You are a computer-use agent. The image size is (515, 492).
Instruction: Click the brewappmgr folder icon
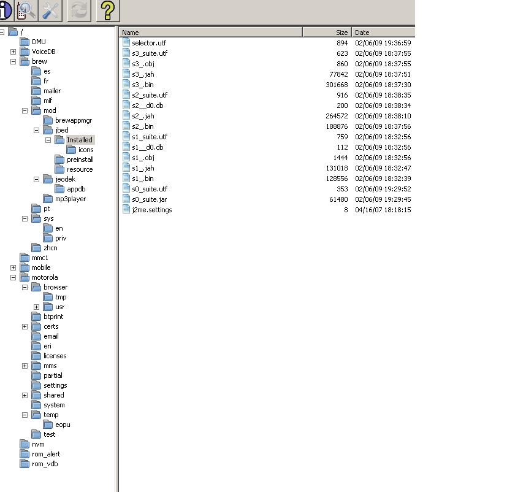(48, 120)
